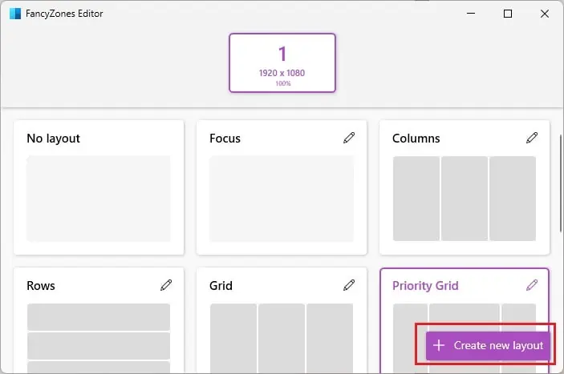
Task: Apply the Columns layout preview
Action: [464, 199]
